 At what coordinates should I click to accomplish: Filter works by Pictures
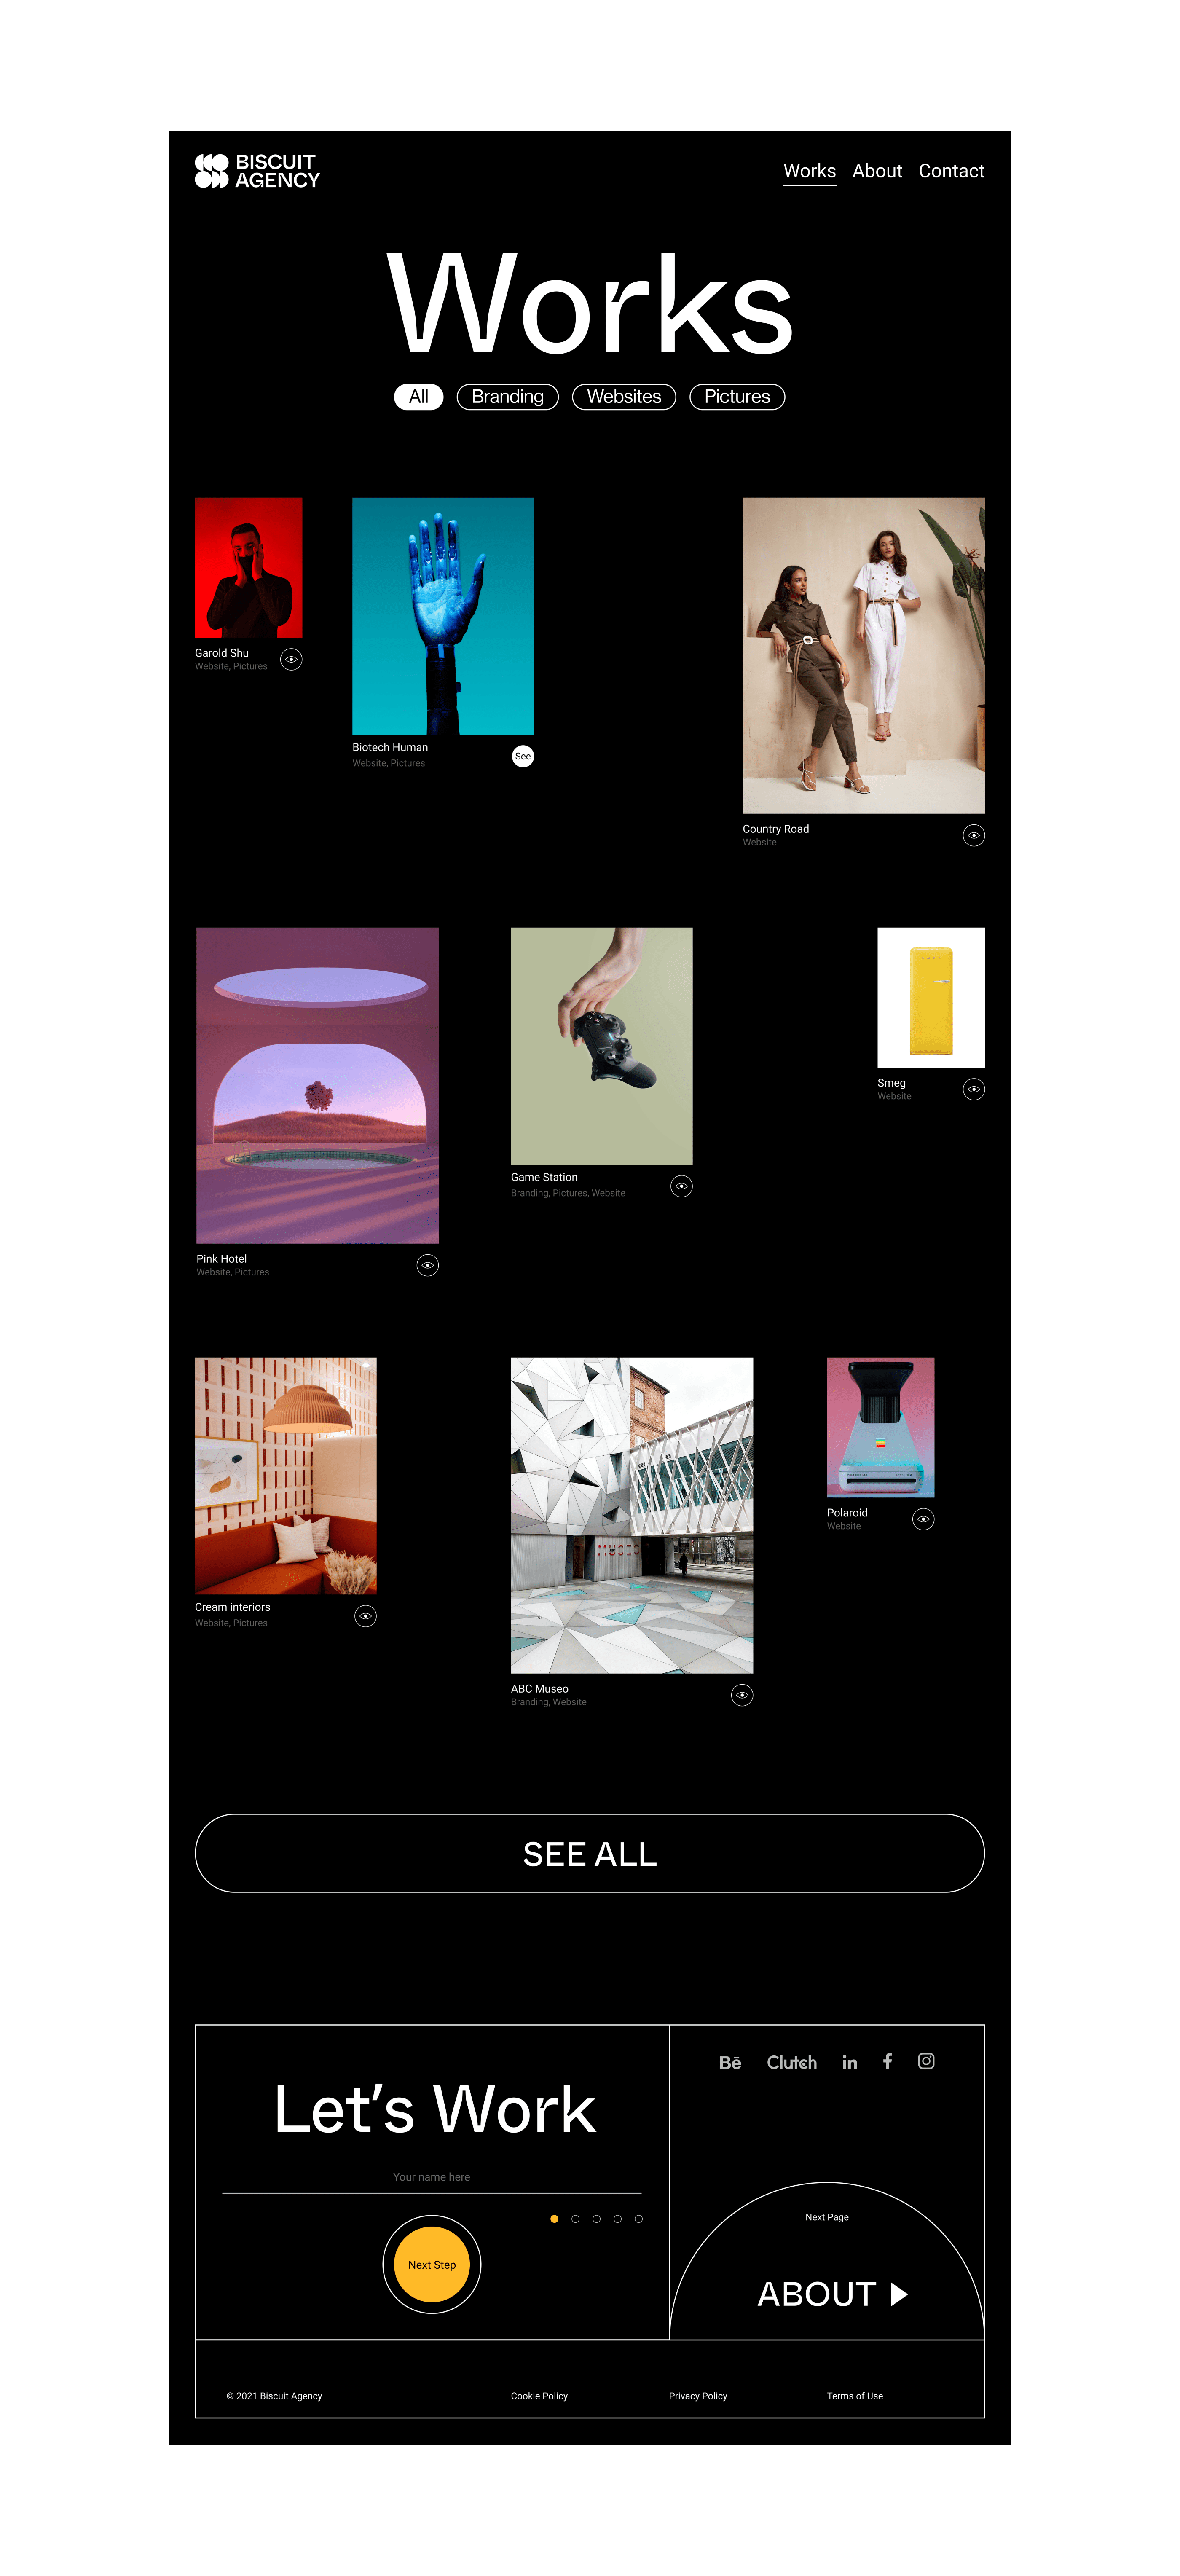coord(737,397)
